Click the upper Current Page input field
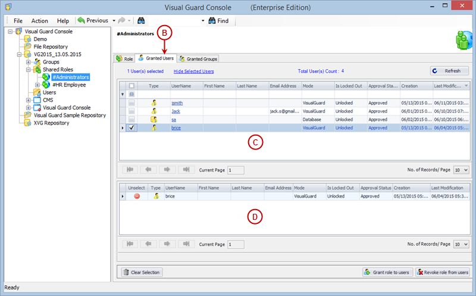The height and width of the screenshot is (296, 476). [x=236, y=170]
